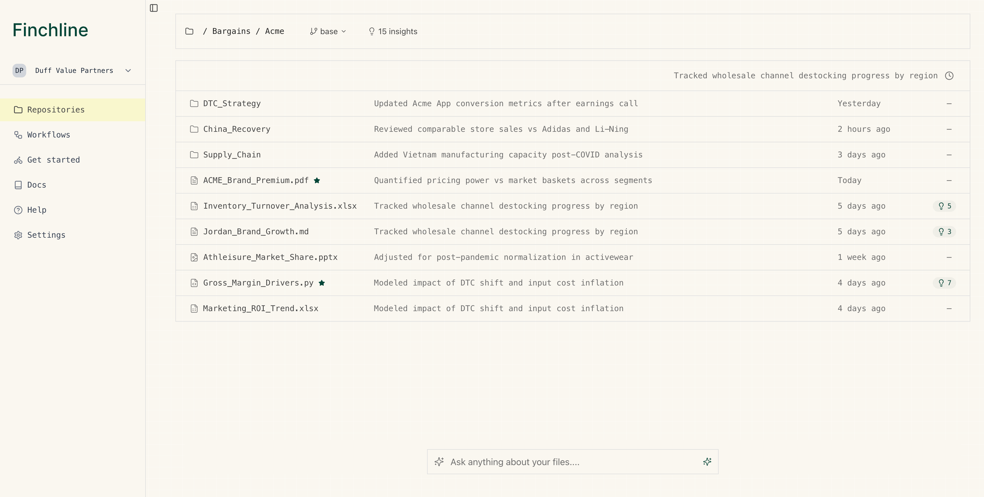Click the Athleisure_Market_Share.pptx file icon
Viewport: 984px width, 497px height.
coord(194,257)
